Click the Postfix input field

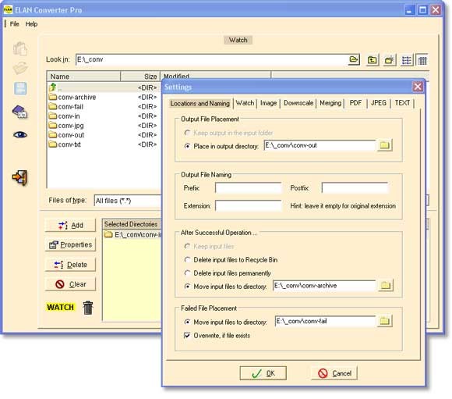[x=355, y=188]
